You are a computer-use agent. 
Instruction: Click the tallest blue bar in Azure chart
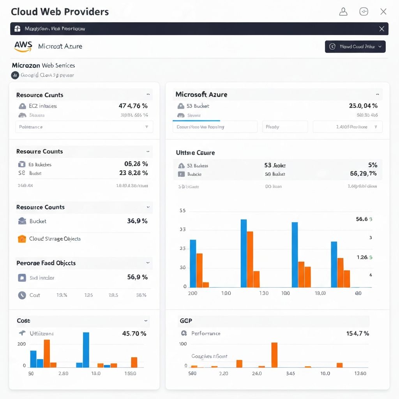point(244,253)
